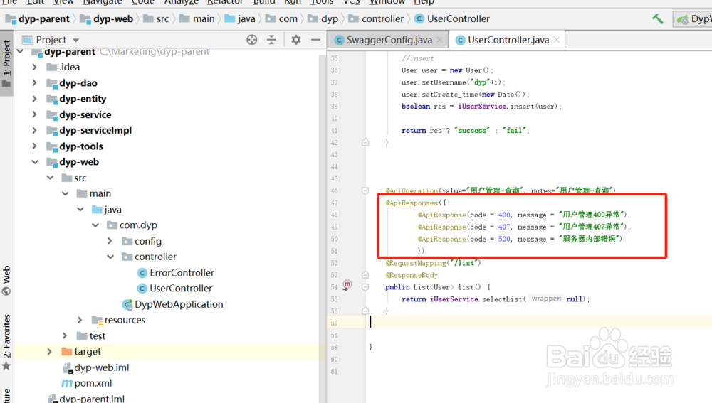Close the UserController.java tab

pyautogui.click(x=557, y=40)
